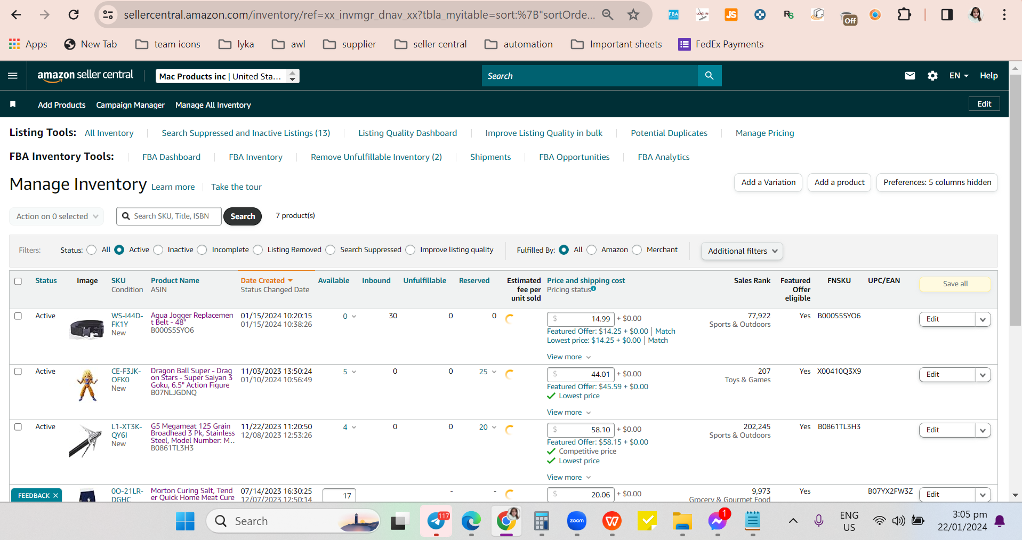Open Zoom from the taskbar
Viewport: 1022px width, 540px height.
click(577, 521)
